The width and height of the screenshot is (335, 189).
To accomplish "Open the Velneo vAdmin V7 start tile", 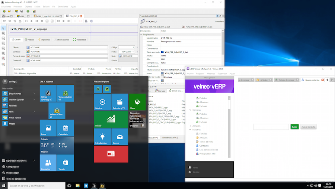I will 66,93.
